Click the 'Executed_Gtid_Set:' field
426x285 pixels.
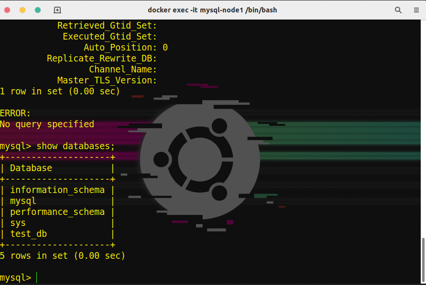(110, 37)
